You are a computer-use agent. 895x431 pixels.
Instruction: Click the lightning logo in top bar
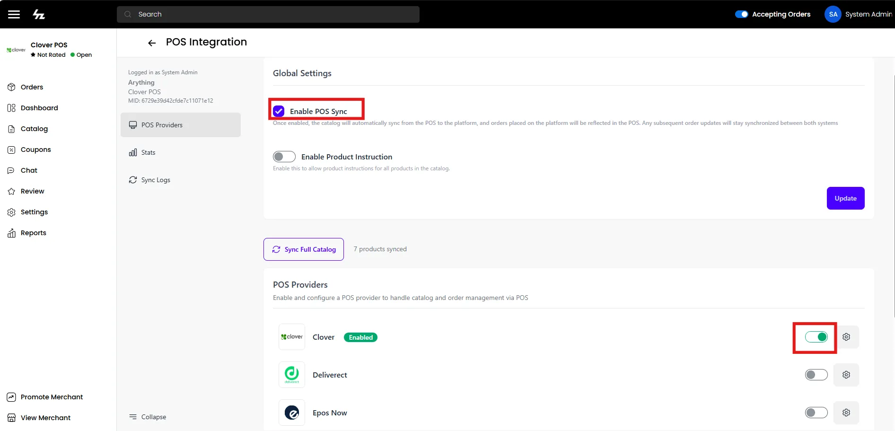(39, 15)
